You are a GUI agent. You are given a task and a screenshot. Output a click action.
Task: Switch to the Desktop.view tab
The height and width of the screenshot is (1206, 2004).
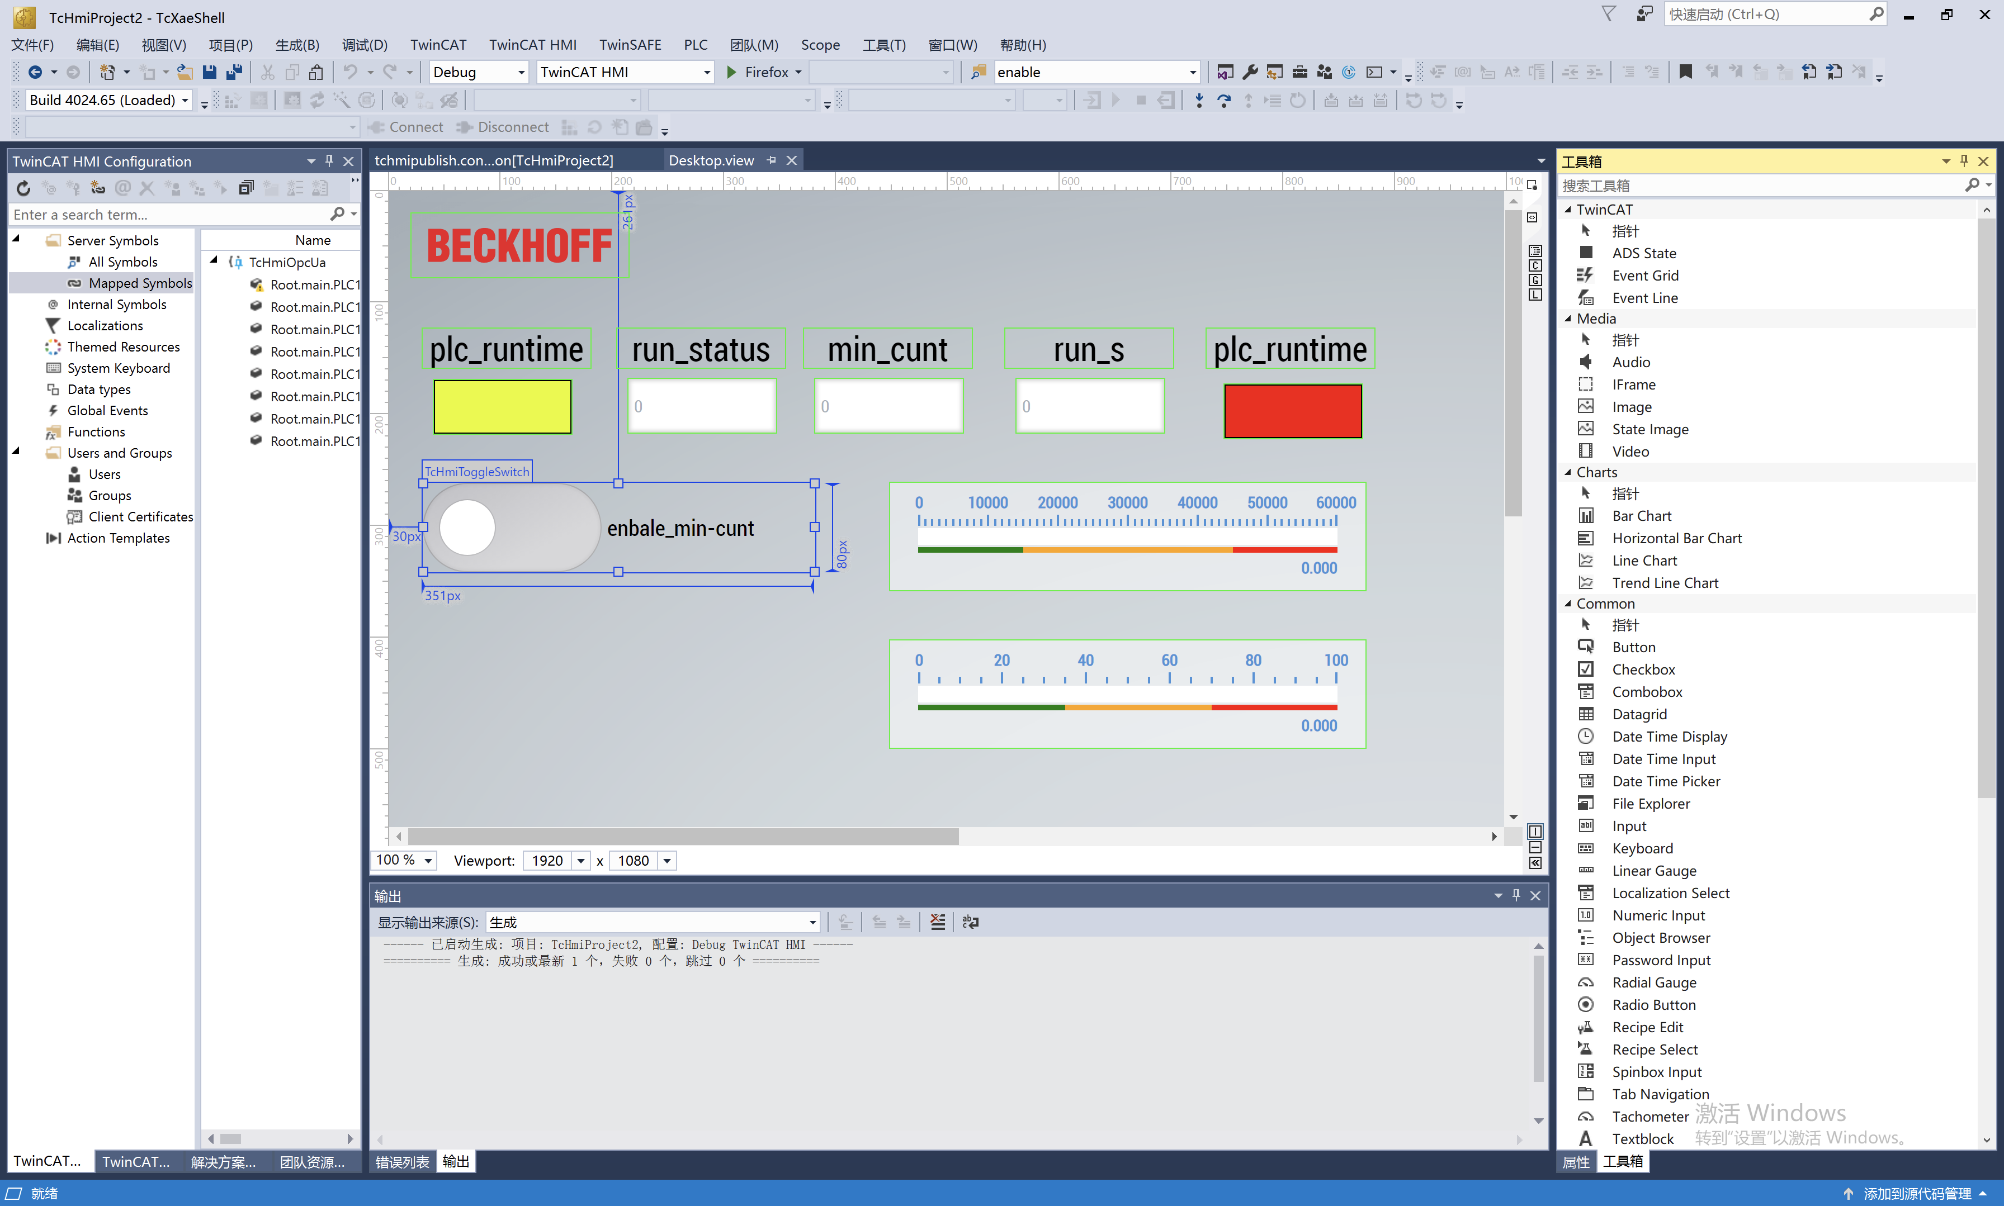pos(711,160)
